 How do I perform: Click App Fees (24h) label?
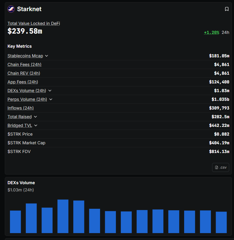pyautogui.click(x=23, y=82)
